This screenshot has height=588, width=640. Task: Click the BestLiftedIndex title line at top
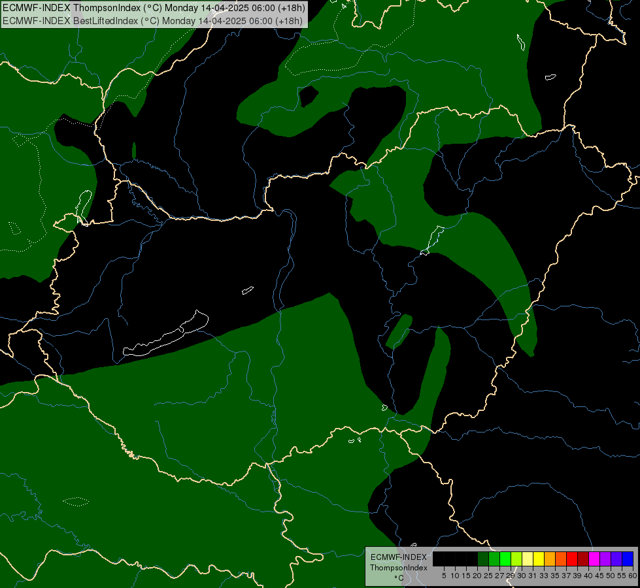pyautogui.click(x=153, y=21)
